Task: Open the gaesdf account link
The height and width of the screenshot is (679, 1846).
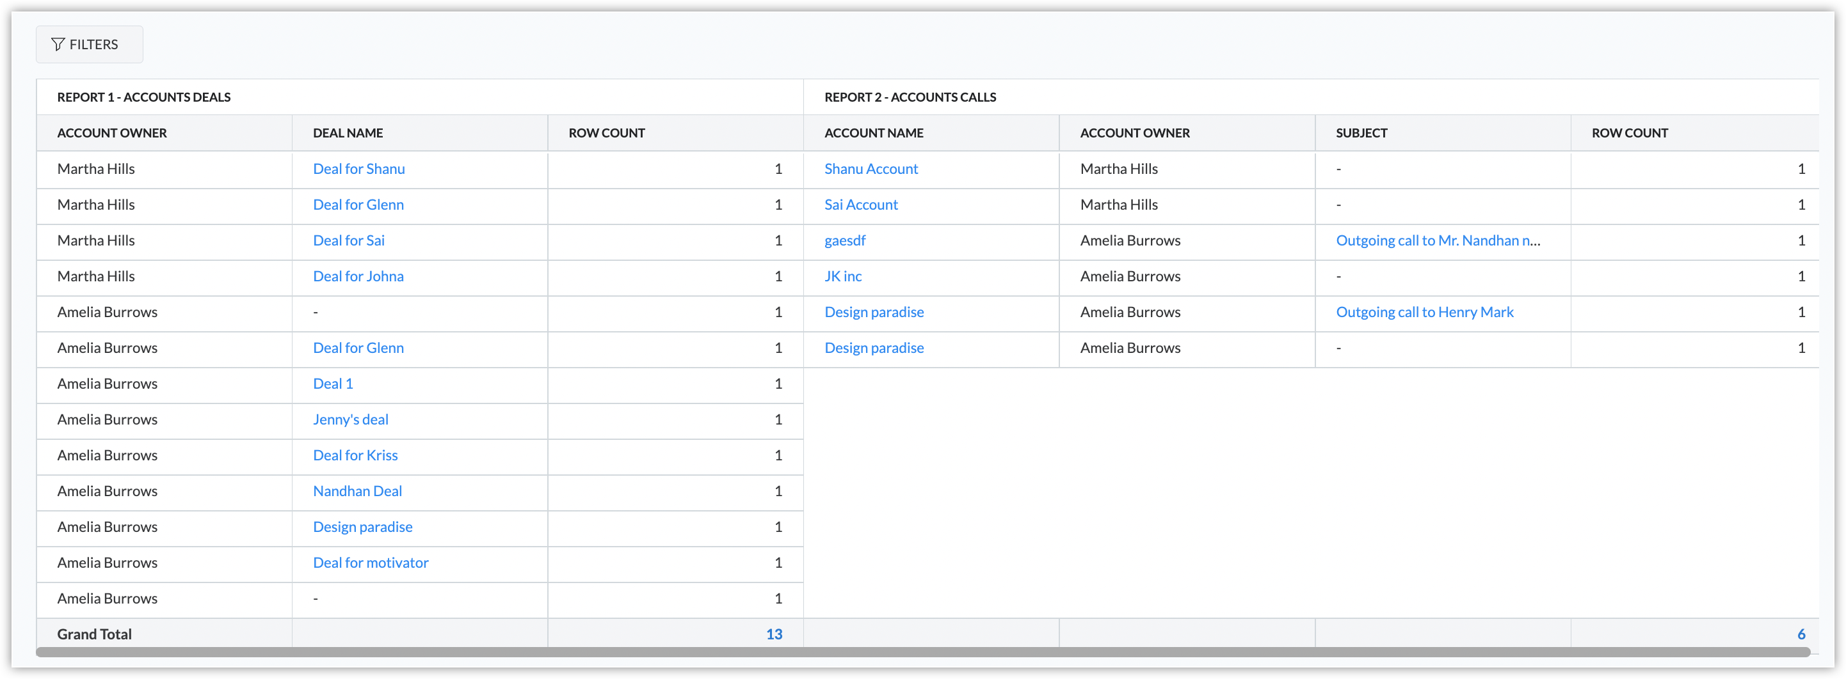Action: [845, 240]
